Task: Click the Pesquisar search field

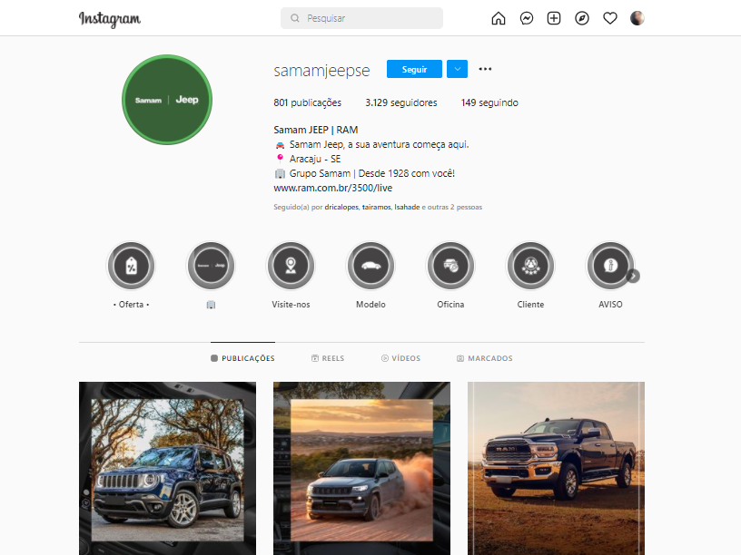Action: pos(361,18)
